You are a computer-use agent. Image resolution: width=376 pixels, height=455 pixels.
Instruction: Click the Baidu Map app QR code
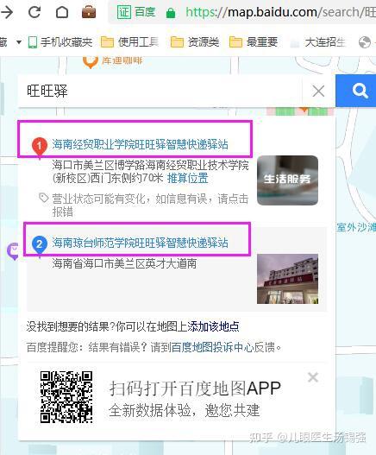pyautogui.click(x=66, y=397)
